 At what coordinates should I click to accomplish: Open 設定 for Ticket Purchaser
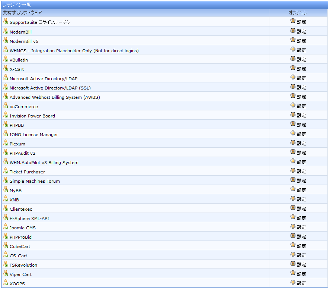point(301,171)
